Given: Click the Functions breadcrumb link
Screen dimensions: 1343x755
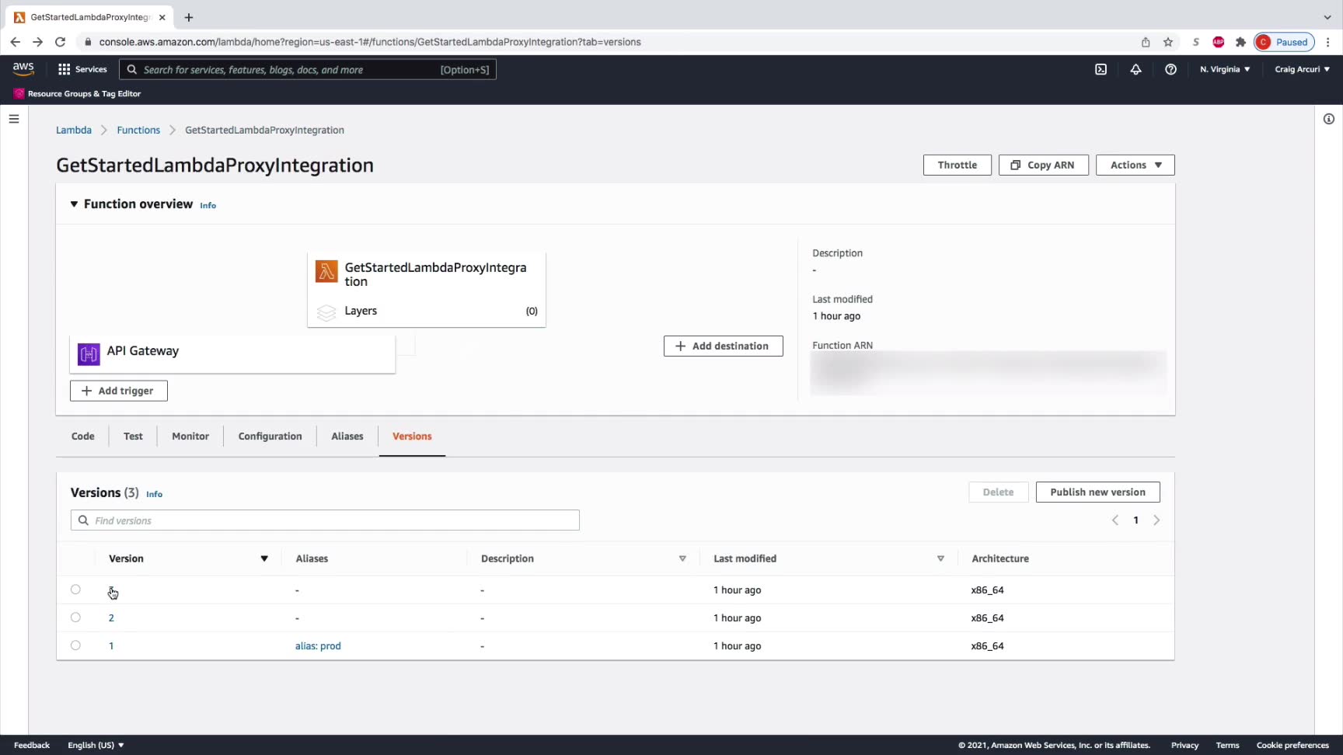Looking at the screenshot, I should [138, 130].
